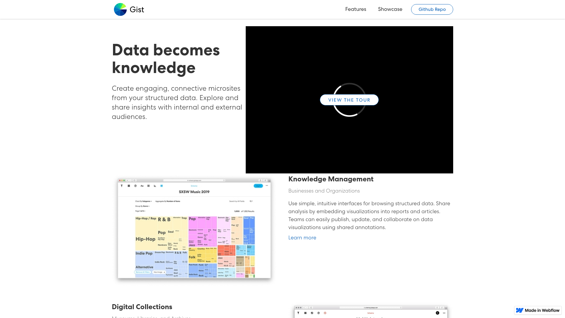Click the bar chart visualization icon

coord(155,186)
